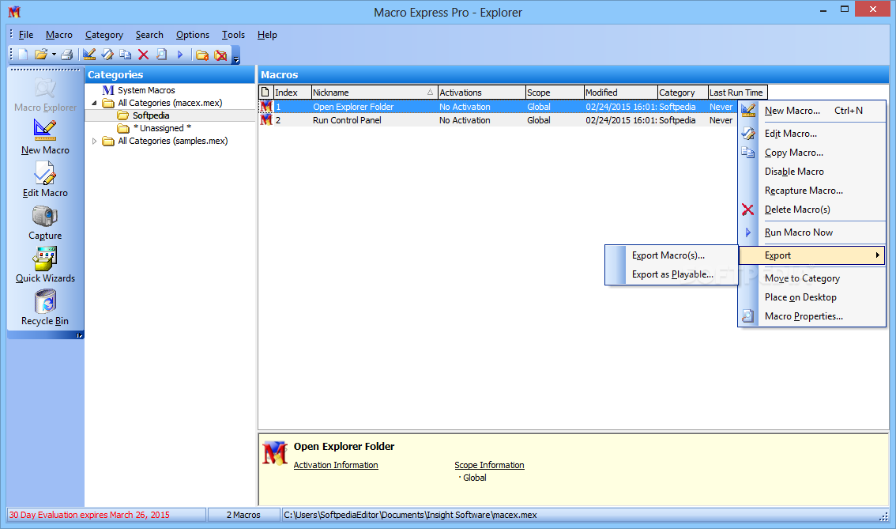The image size is (896, 529).
Task: Open the toolbar options overflow arrow
Action: pyautogui.click(x=236, y=57)
